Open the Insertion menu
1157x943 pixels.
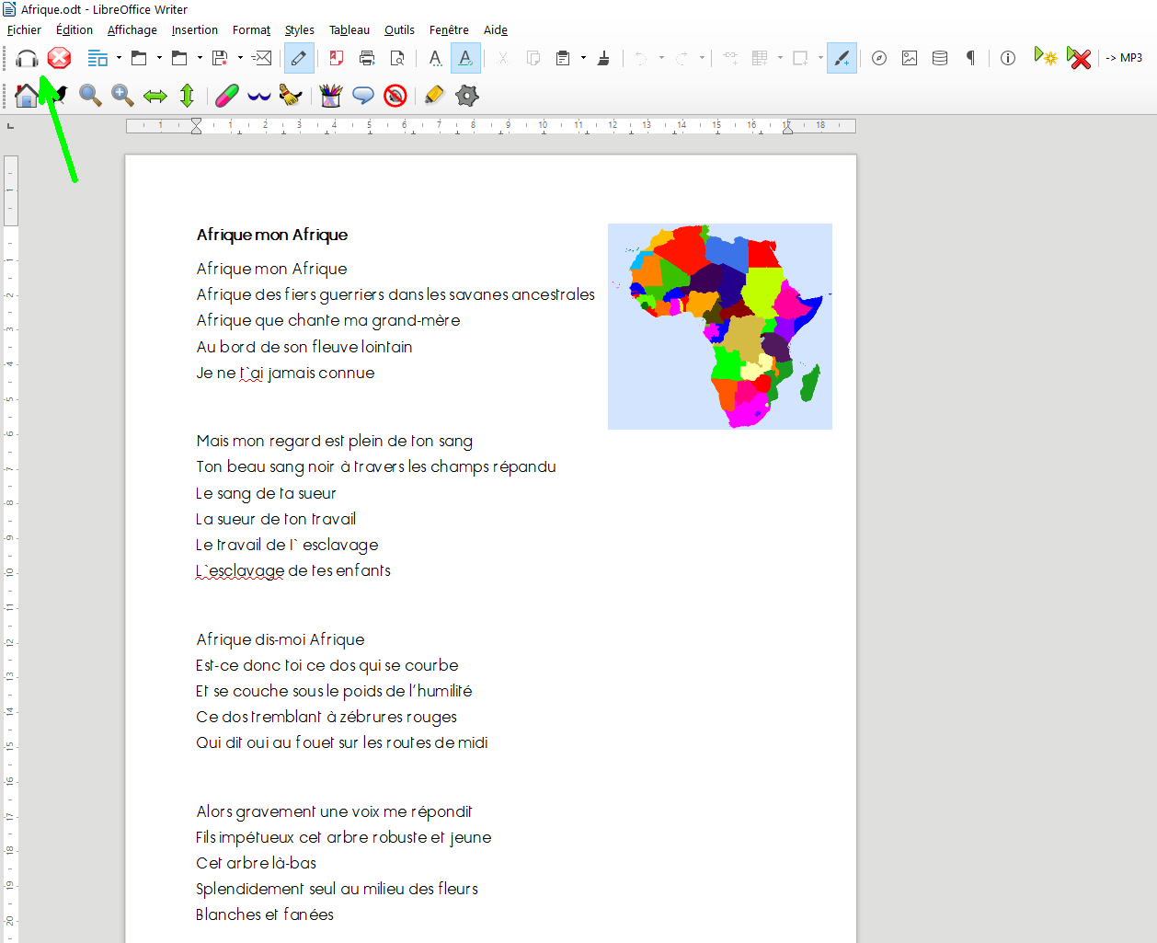pos(195,29)
